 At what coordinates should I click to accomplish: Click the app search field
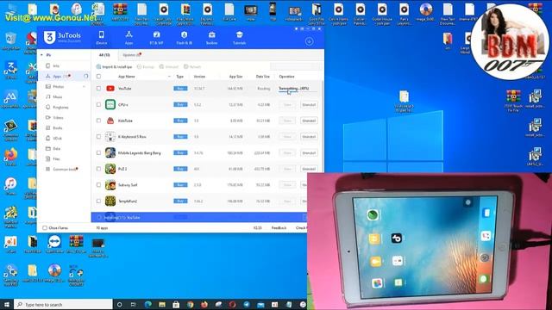pyautogui.click(x=296, y=66)
